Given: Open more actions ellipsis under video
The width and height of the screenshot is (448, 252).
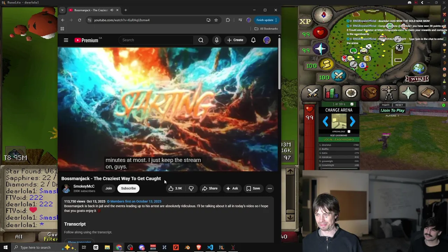Looking at the screenshot, I should coord(269,188).
